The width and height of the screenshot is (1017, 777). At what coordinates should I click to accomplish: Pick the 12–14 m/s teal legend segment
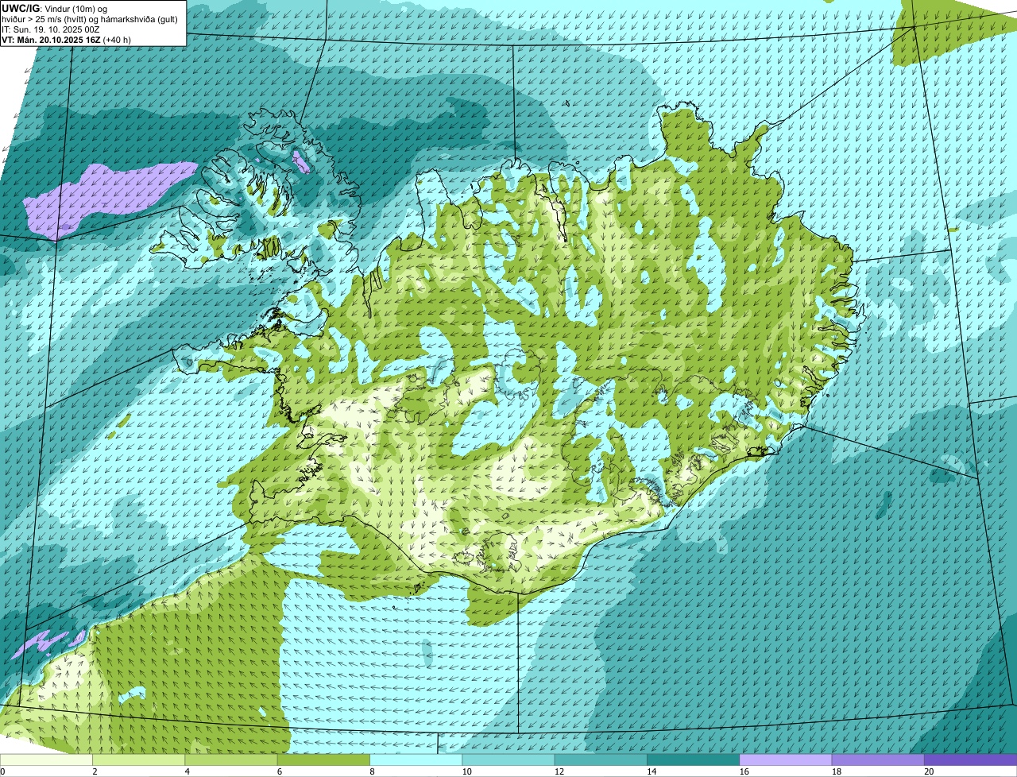601,760
